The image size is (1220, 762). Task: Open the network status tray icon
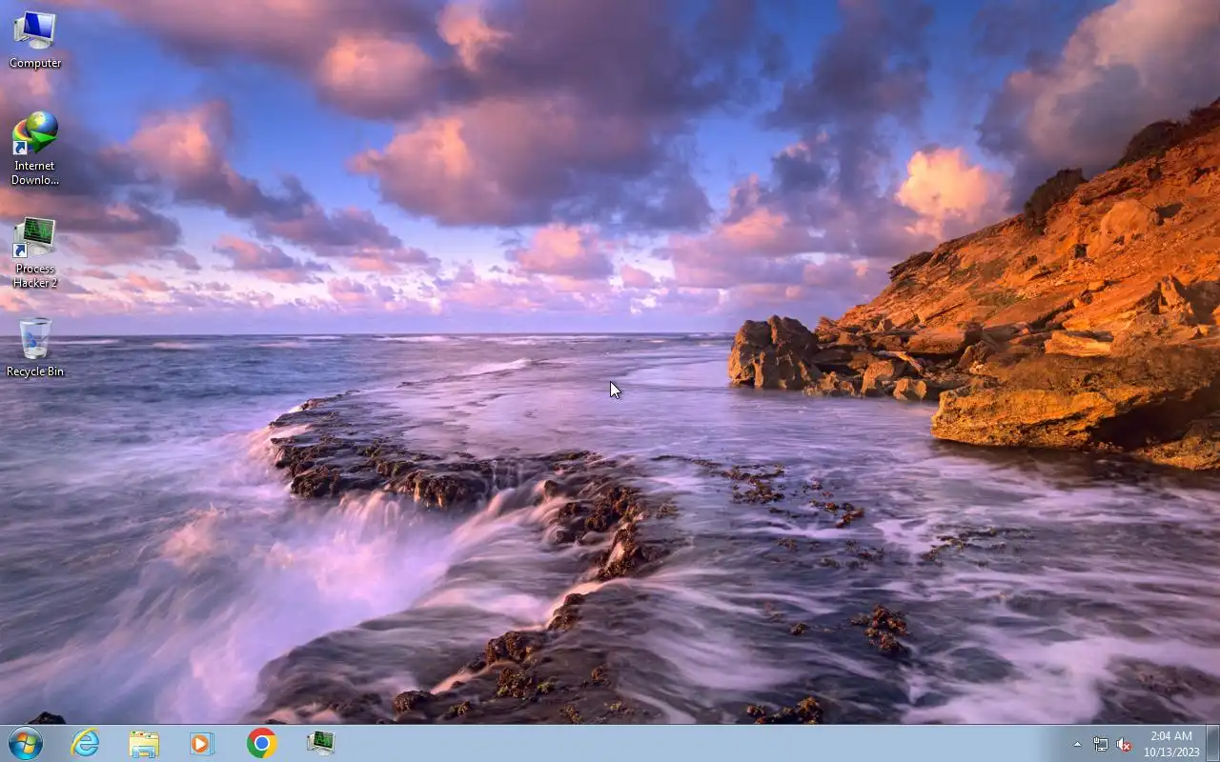(1101, 744)
